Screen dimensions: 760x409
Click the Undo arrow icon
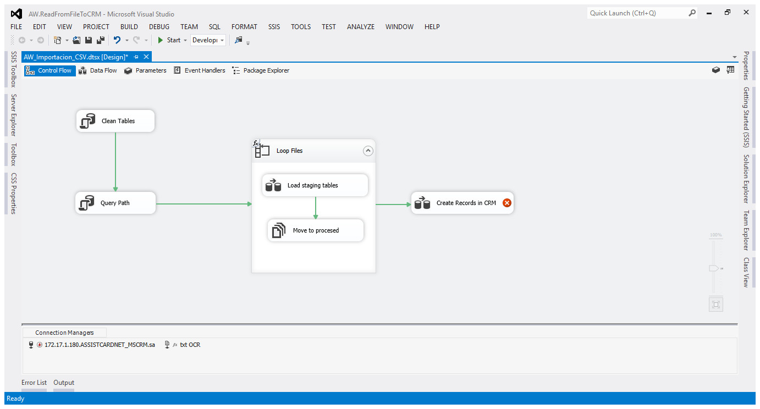tap(117, 40)
